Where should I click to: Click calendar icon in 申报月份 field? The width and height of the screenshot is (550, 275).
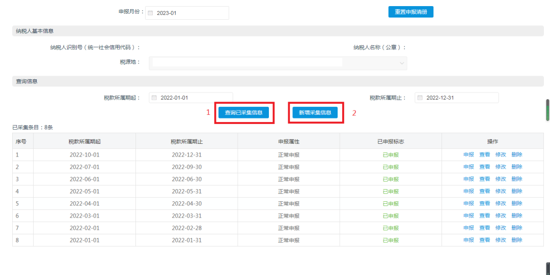click(x=150, y=13)
